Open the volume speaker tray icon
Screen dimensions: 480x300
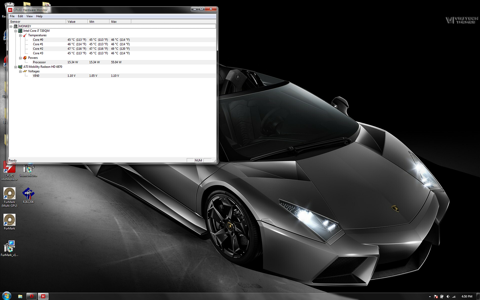click(x=448, y=297)
